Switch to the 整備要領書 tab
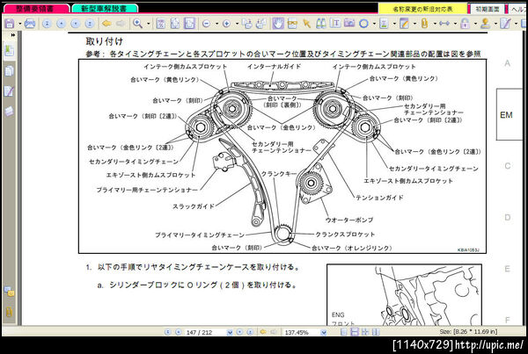This screenshot has width=528, height=354. 35,9
